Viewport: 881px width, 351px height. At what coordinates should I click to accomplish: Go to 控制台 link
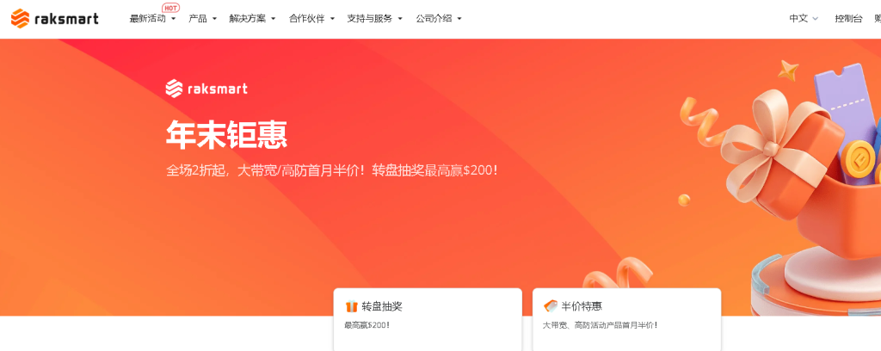(848, 19)
